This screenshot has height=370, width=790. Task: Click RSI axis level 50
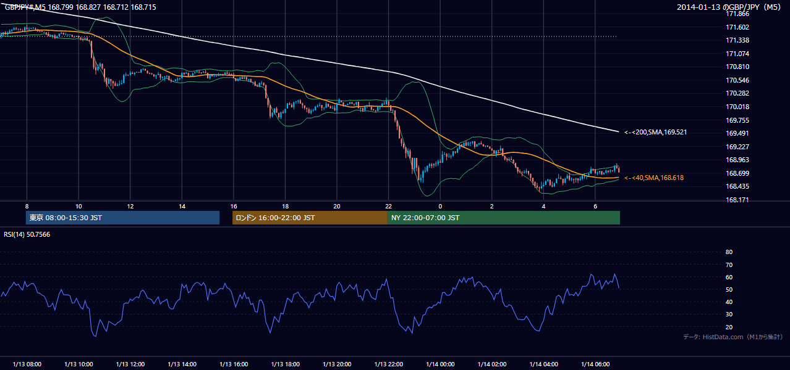pos(729,289)
